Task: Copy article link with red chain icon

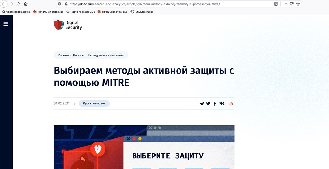Action: click(x=231, y=104)
